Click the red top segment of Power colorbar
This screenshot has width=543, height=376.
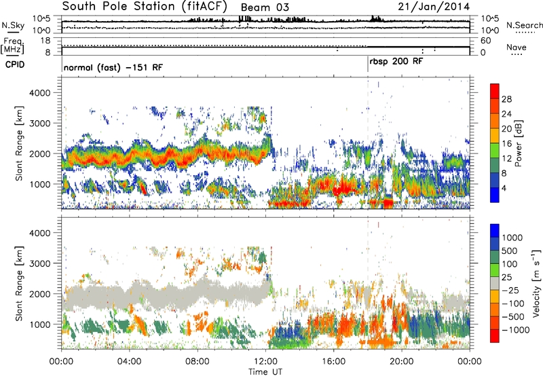(x=495, y=91)
